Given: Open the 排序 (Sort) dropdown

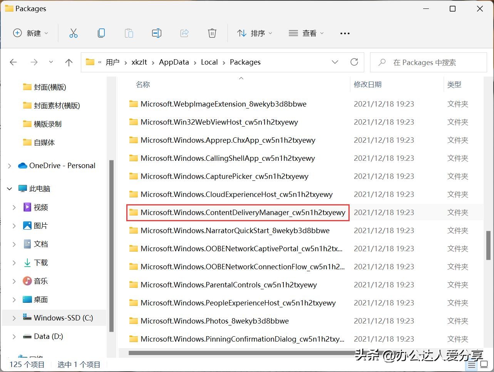Looking at the screenshot, I should (255, 33).
